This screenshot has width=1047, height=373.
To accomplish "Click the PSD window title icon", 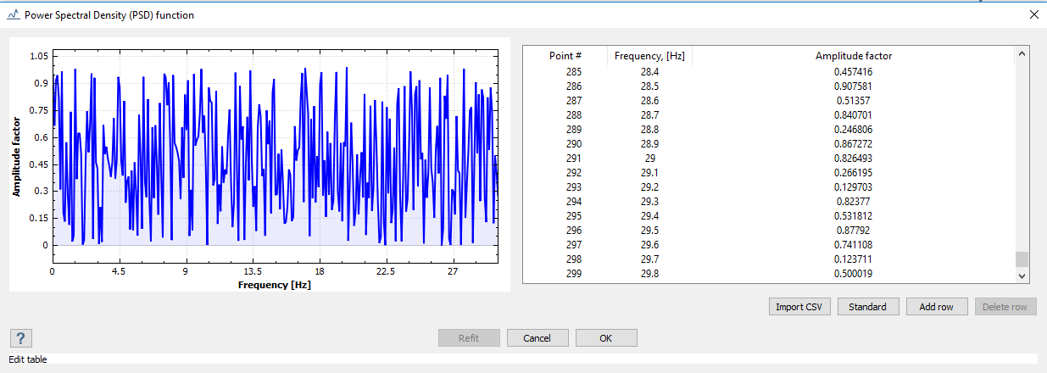I will coord(13,14).
